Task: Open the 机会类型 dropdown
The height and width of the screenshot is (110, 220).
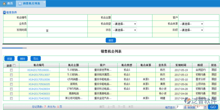Action: tap(124, 24)
